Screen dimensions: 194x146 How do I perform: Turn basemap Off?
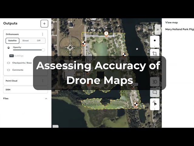tap(38, 40)
